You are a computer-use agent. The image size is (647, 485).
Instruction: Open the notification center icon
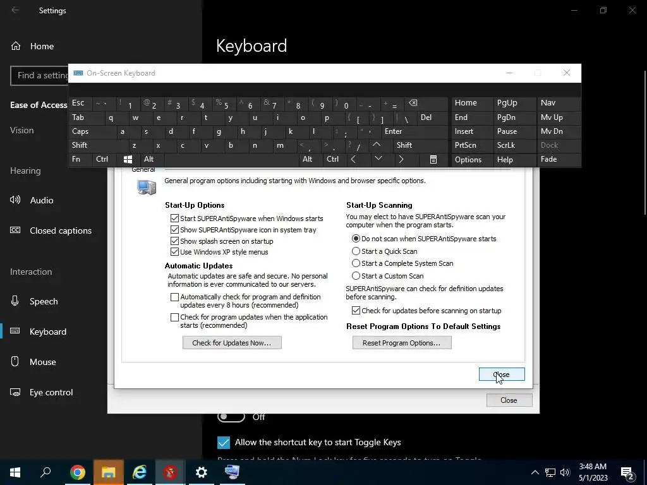click(x=627, y=472)
